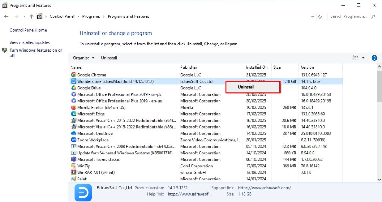This screenshot has width=382, height=202.
Task: Sort by the Name column header
Action: 76,67
